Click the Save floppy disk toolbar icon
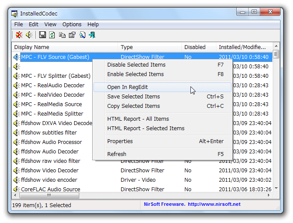This screenshot has width=293, height=223. pyautogui.click(x=42, y=35)
